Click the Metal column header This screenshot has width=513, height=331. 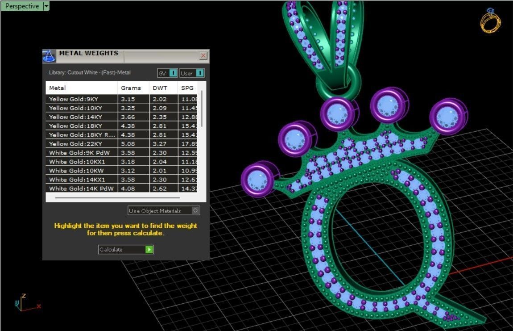tap(82, 88)
